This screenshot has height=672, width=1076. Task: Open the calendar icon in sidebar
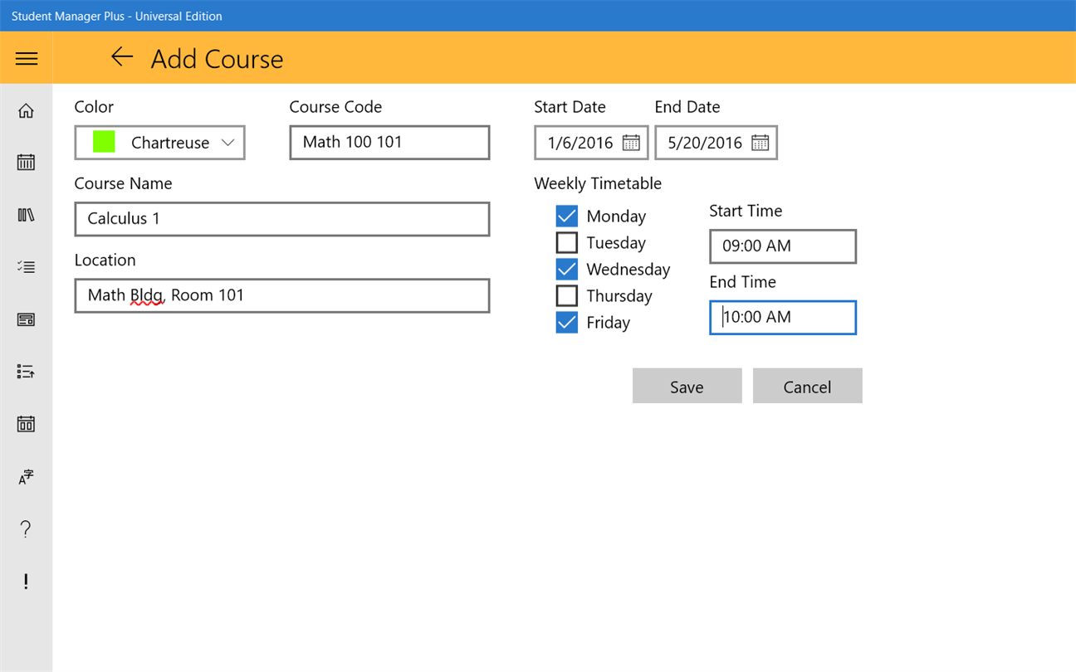click(26, 163)
